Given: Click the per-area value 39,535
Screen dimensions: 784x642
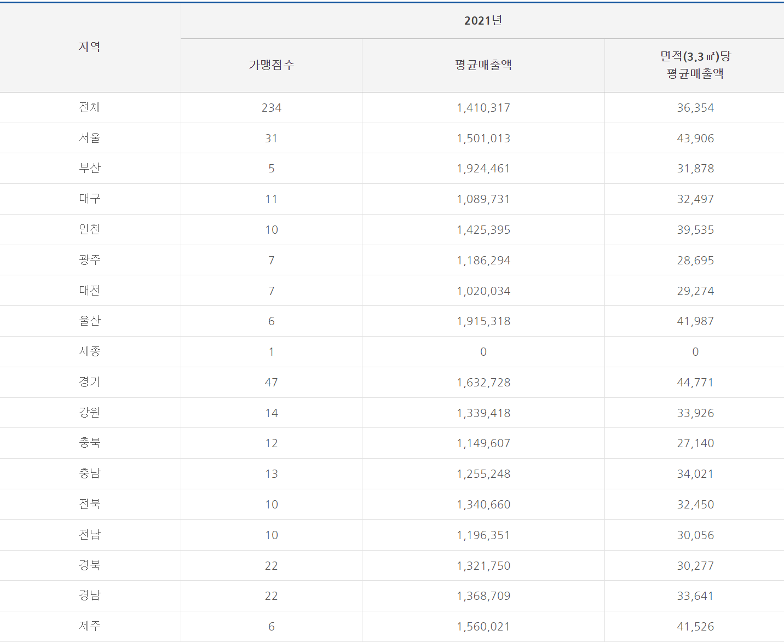Looking at the screenshot, I should pyautogui.click(x=695, y=230).
